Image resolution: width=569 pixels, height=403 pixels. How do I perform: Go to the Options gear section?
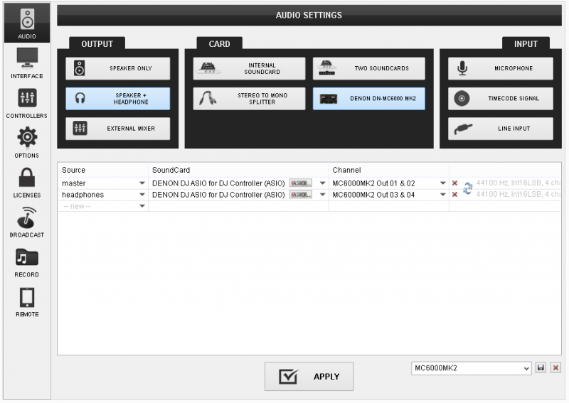(x=27, y=142)
